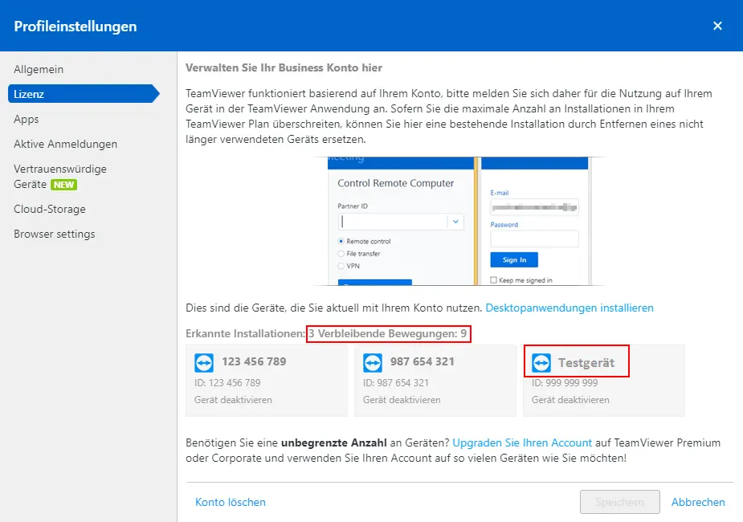Close the Profileinstellungen dialog with X
This screenshot has width=743, height=522.
pyautogui.click(x=717, y=26)
